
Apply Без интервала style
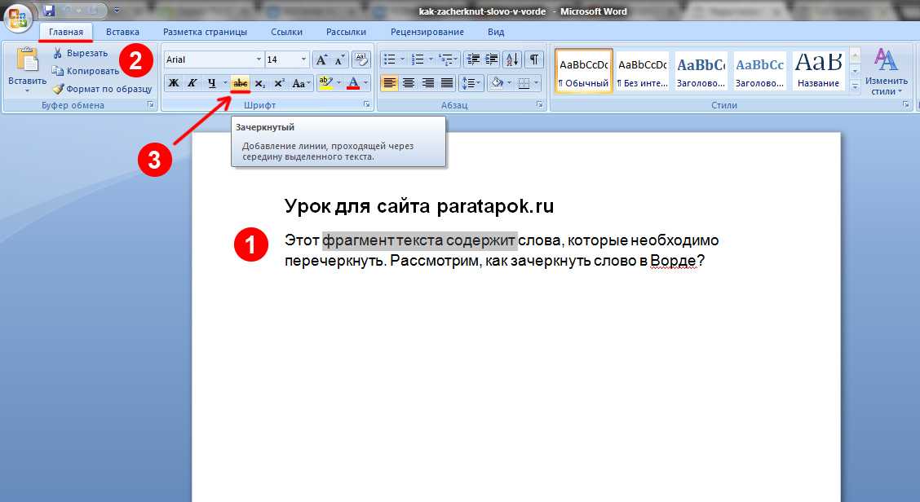coord(643,70)
